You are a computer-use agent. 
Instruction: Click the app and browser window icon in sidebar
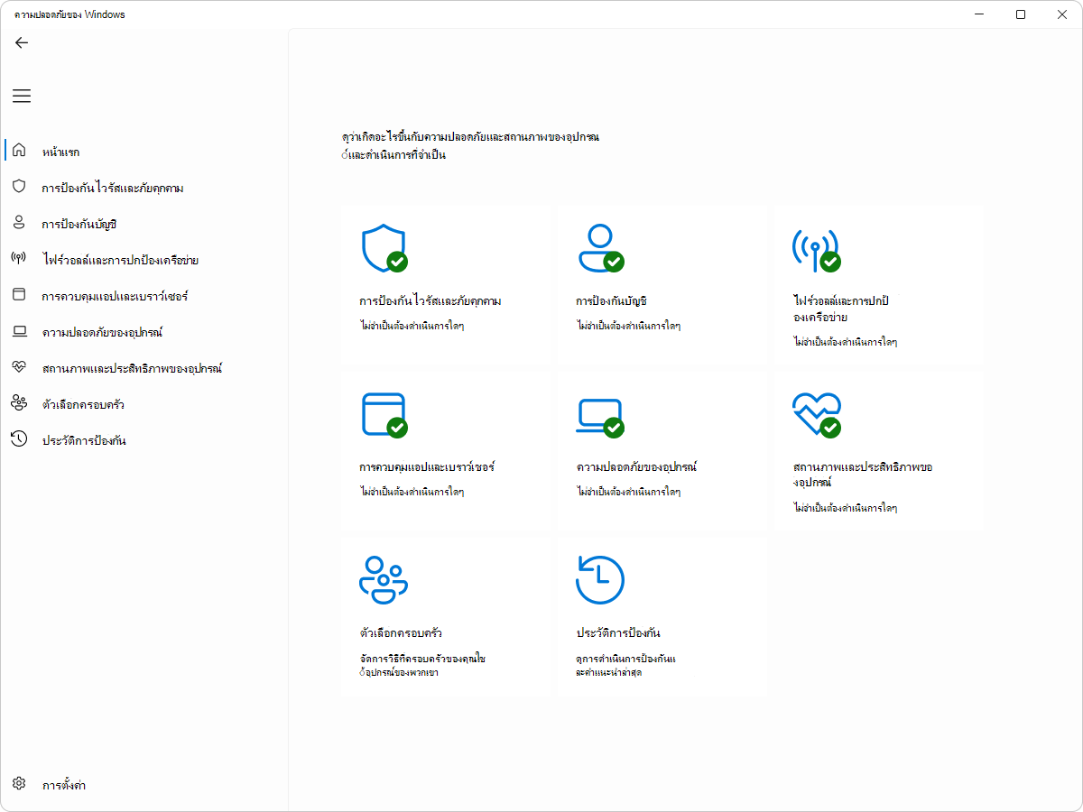19,295
